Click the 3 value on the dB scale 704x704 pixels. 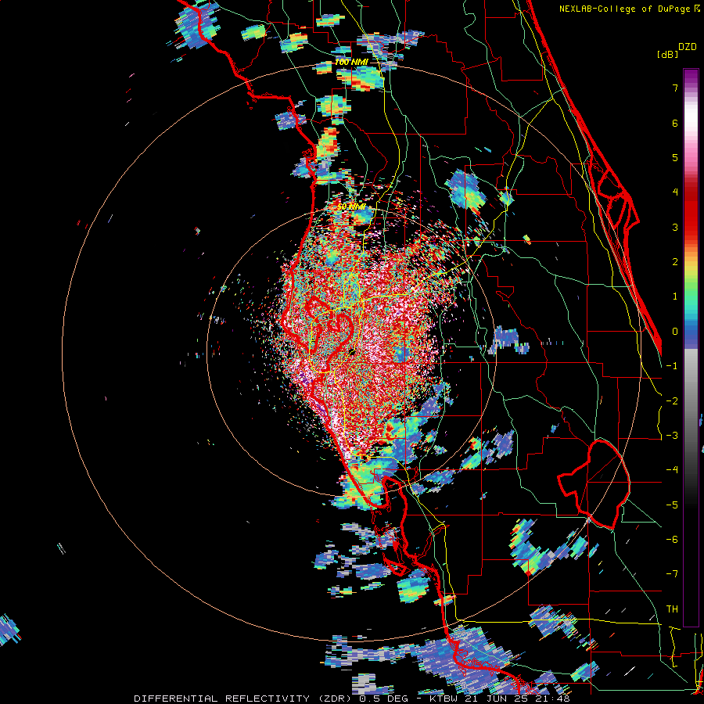pos(675,227)
